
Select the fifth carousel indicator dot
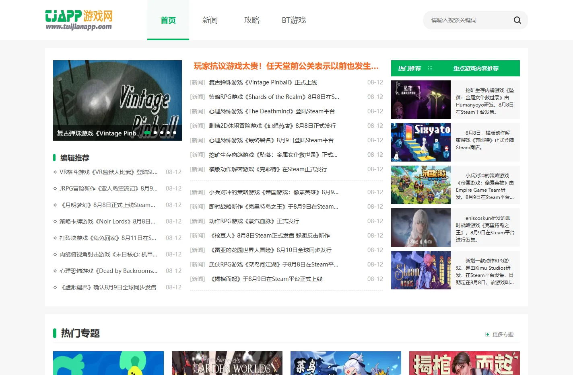click(x=175, y=133)
